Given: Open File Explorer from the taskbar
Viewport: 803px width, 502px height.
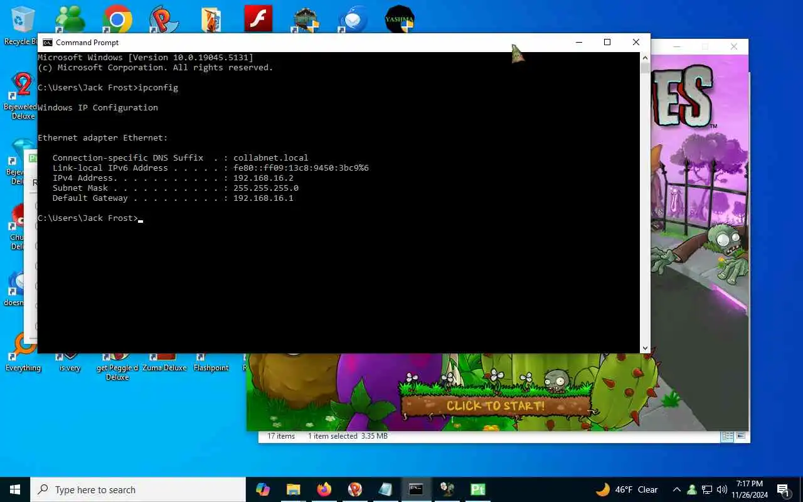Looking at the screenshot, I should pos(294,489).
